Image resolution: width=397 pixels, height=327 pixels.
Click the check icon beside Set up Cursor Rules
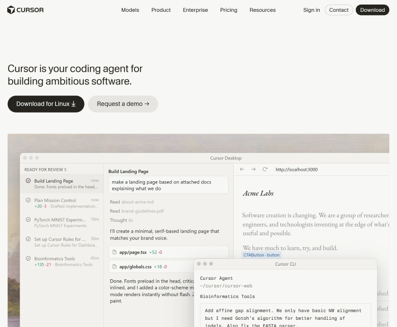[x=28, y=239]
